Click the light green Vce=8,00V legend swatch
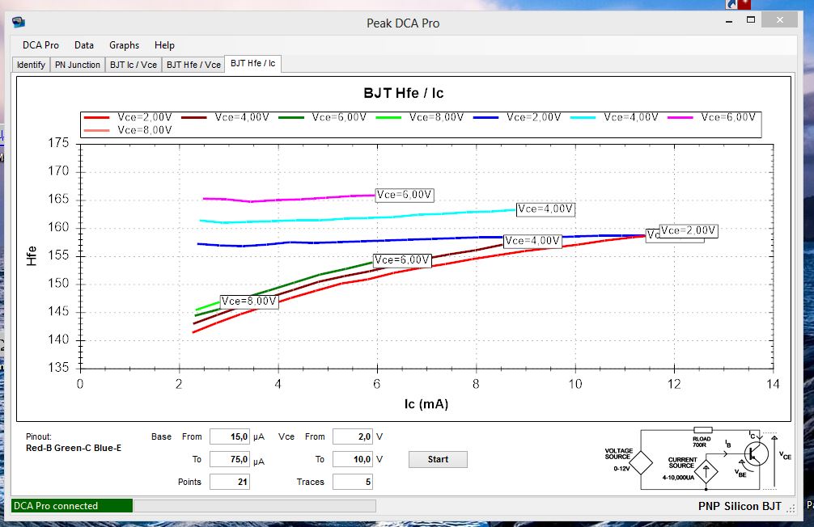Image resolution: width=814 pixels, height=527 pixels. coord(388,118)
